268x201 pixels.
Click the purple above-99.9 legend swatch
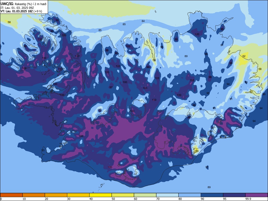pyautogui.click(x=256, y=195)
